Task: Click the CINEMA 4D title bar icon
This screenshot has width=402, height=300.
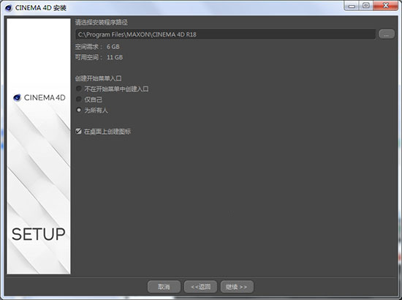Action: click(9, 8)
